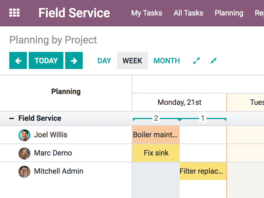Open the yellow Fix sink task
This screenshot has height=198, width=264.
(x=156, y=153)
